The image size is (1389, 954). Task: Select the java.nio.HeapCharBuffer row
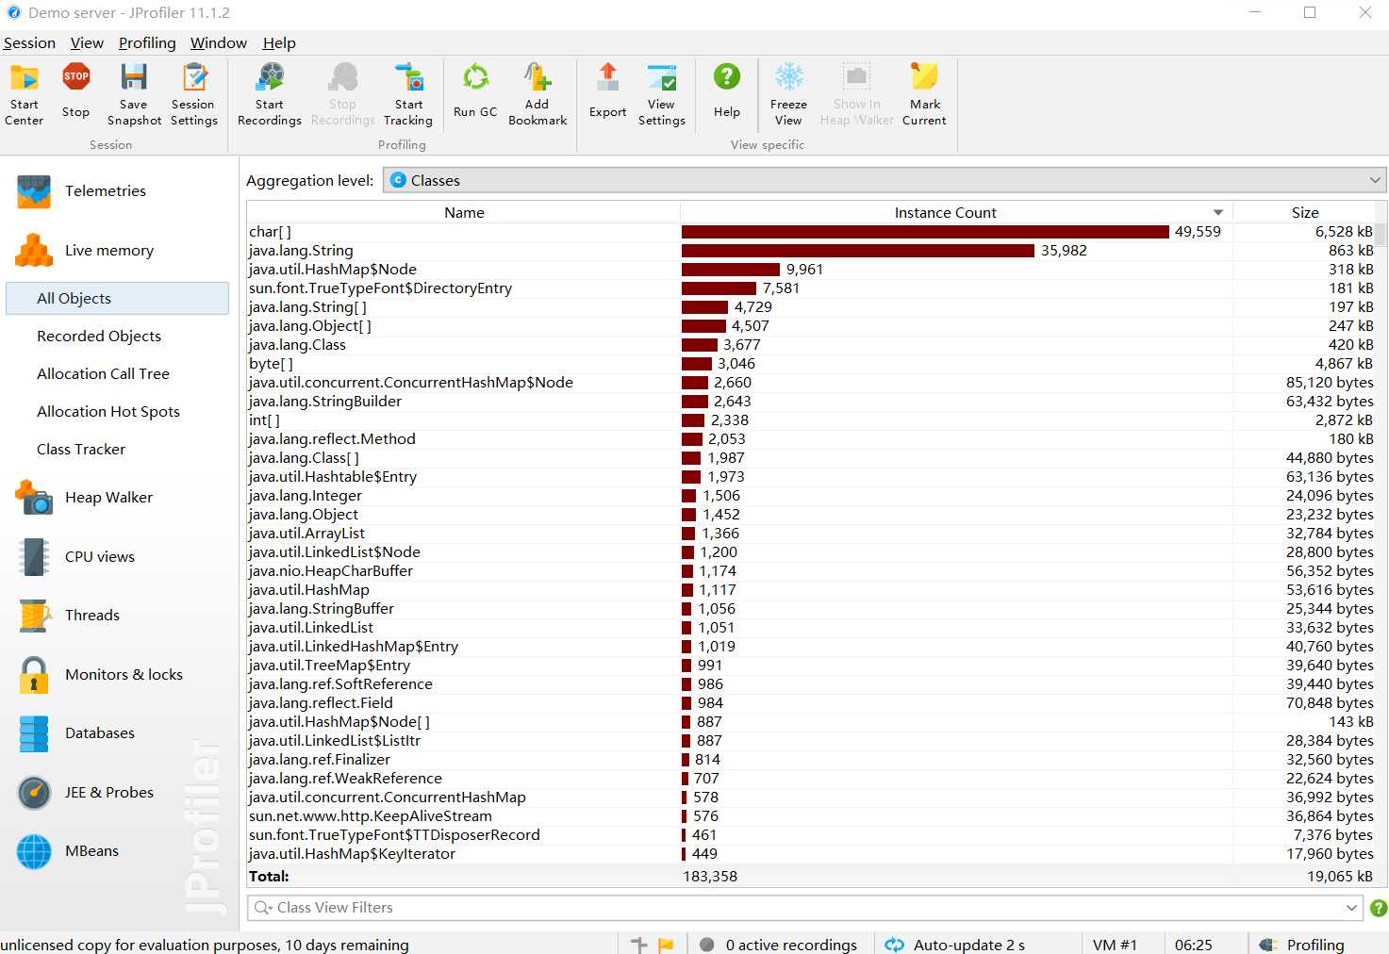click(811, 571)
